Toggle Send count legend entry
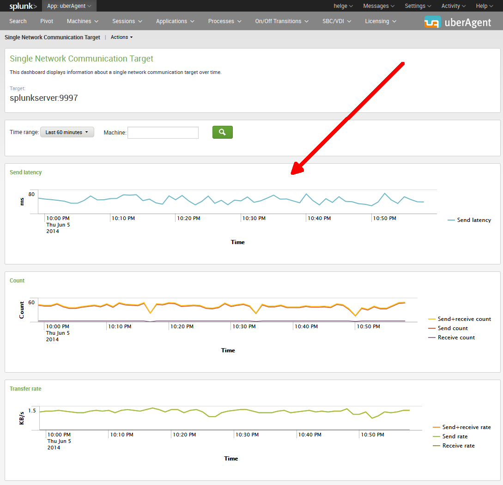 pyautogui.click(x=448, y=328)
